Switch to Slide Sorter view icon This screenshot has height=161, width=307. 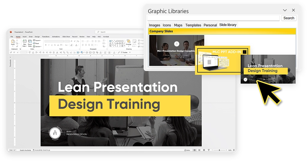pyautogui.click(x=199, y=150)
